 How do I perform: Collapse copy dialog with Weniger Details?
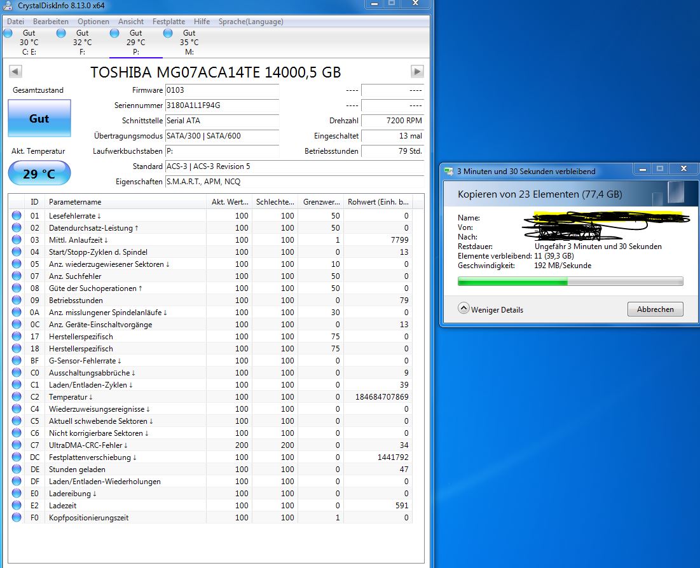(x=491, y=309)
